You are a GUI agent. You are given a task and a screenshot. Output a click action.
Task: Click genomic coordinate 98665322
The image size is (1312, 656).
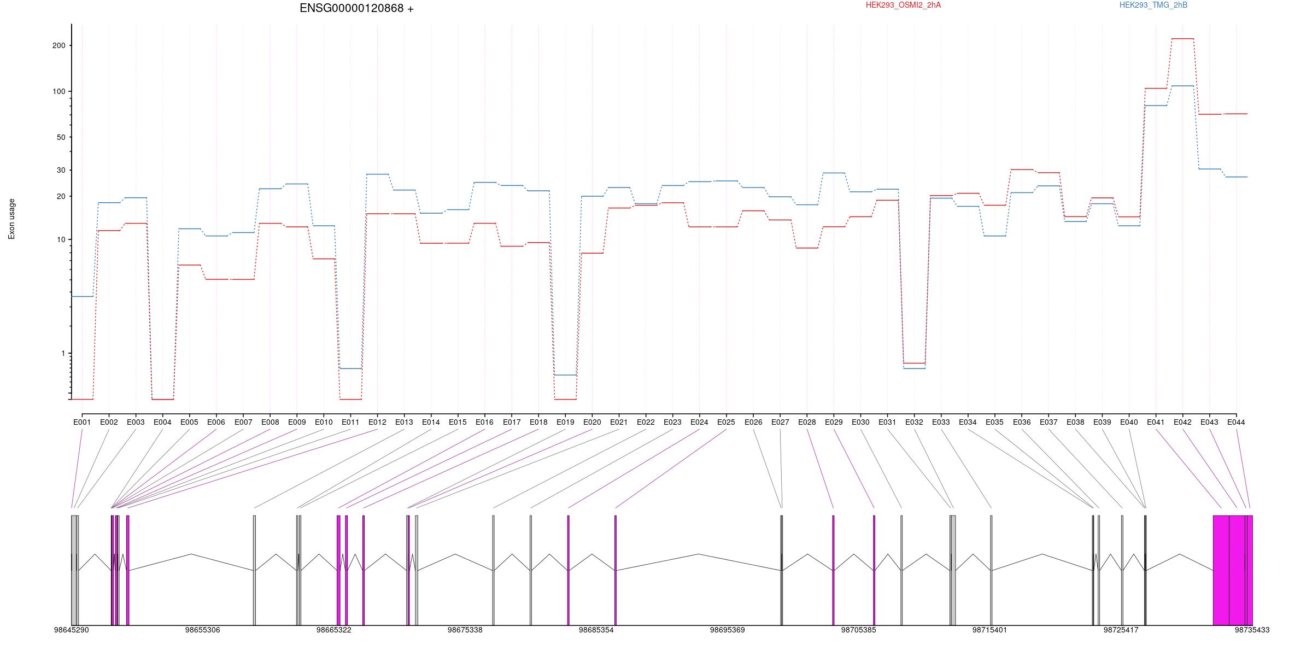pyautogui.click(x=334, y=630)
